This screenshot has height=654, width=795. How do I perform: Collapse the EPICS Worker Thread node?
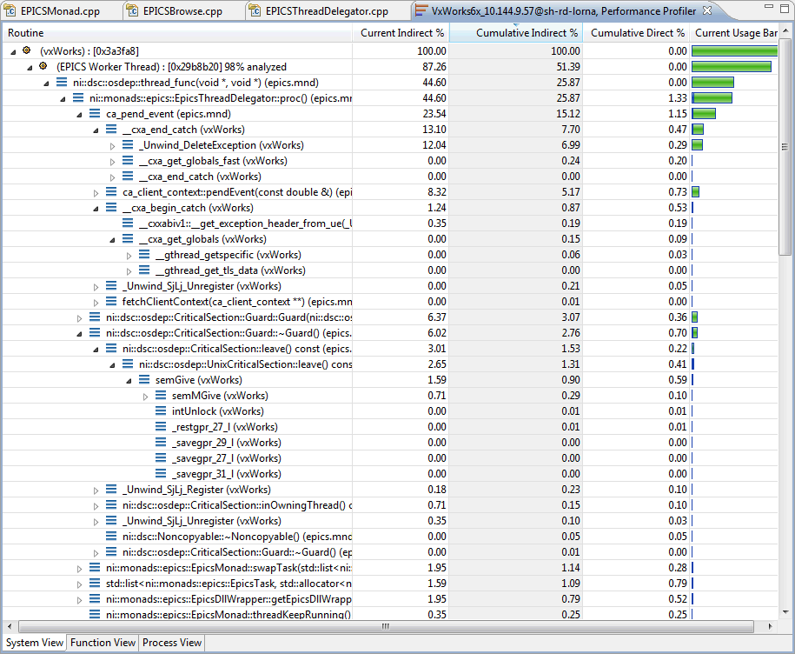(x=30, y=68)
